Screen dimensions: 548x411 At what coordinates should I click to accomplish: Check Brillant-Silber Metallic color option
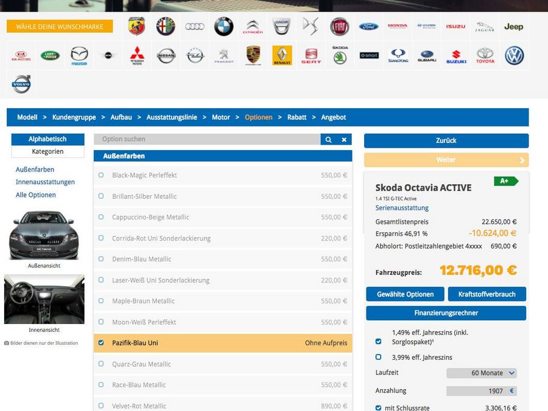[x=101, y=196]
